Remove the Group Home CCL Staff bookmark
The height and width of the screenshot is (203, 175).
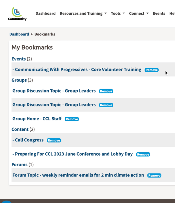[x=72, y=119]
